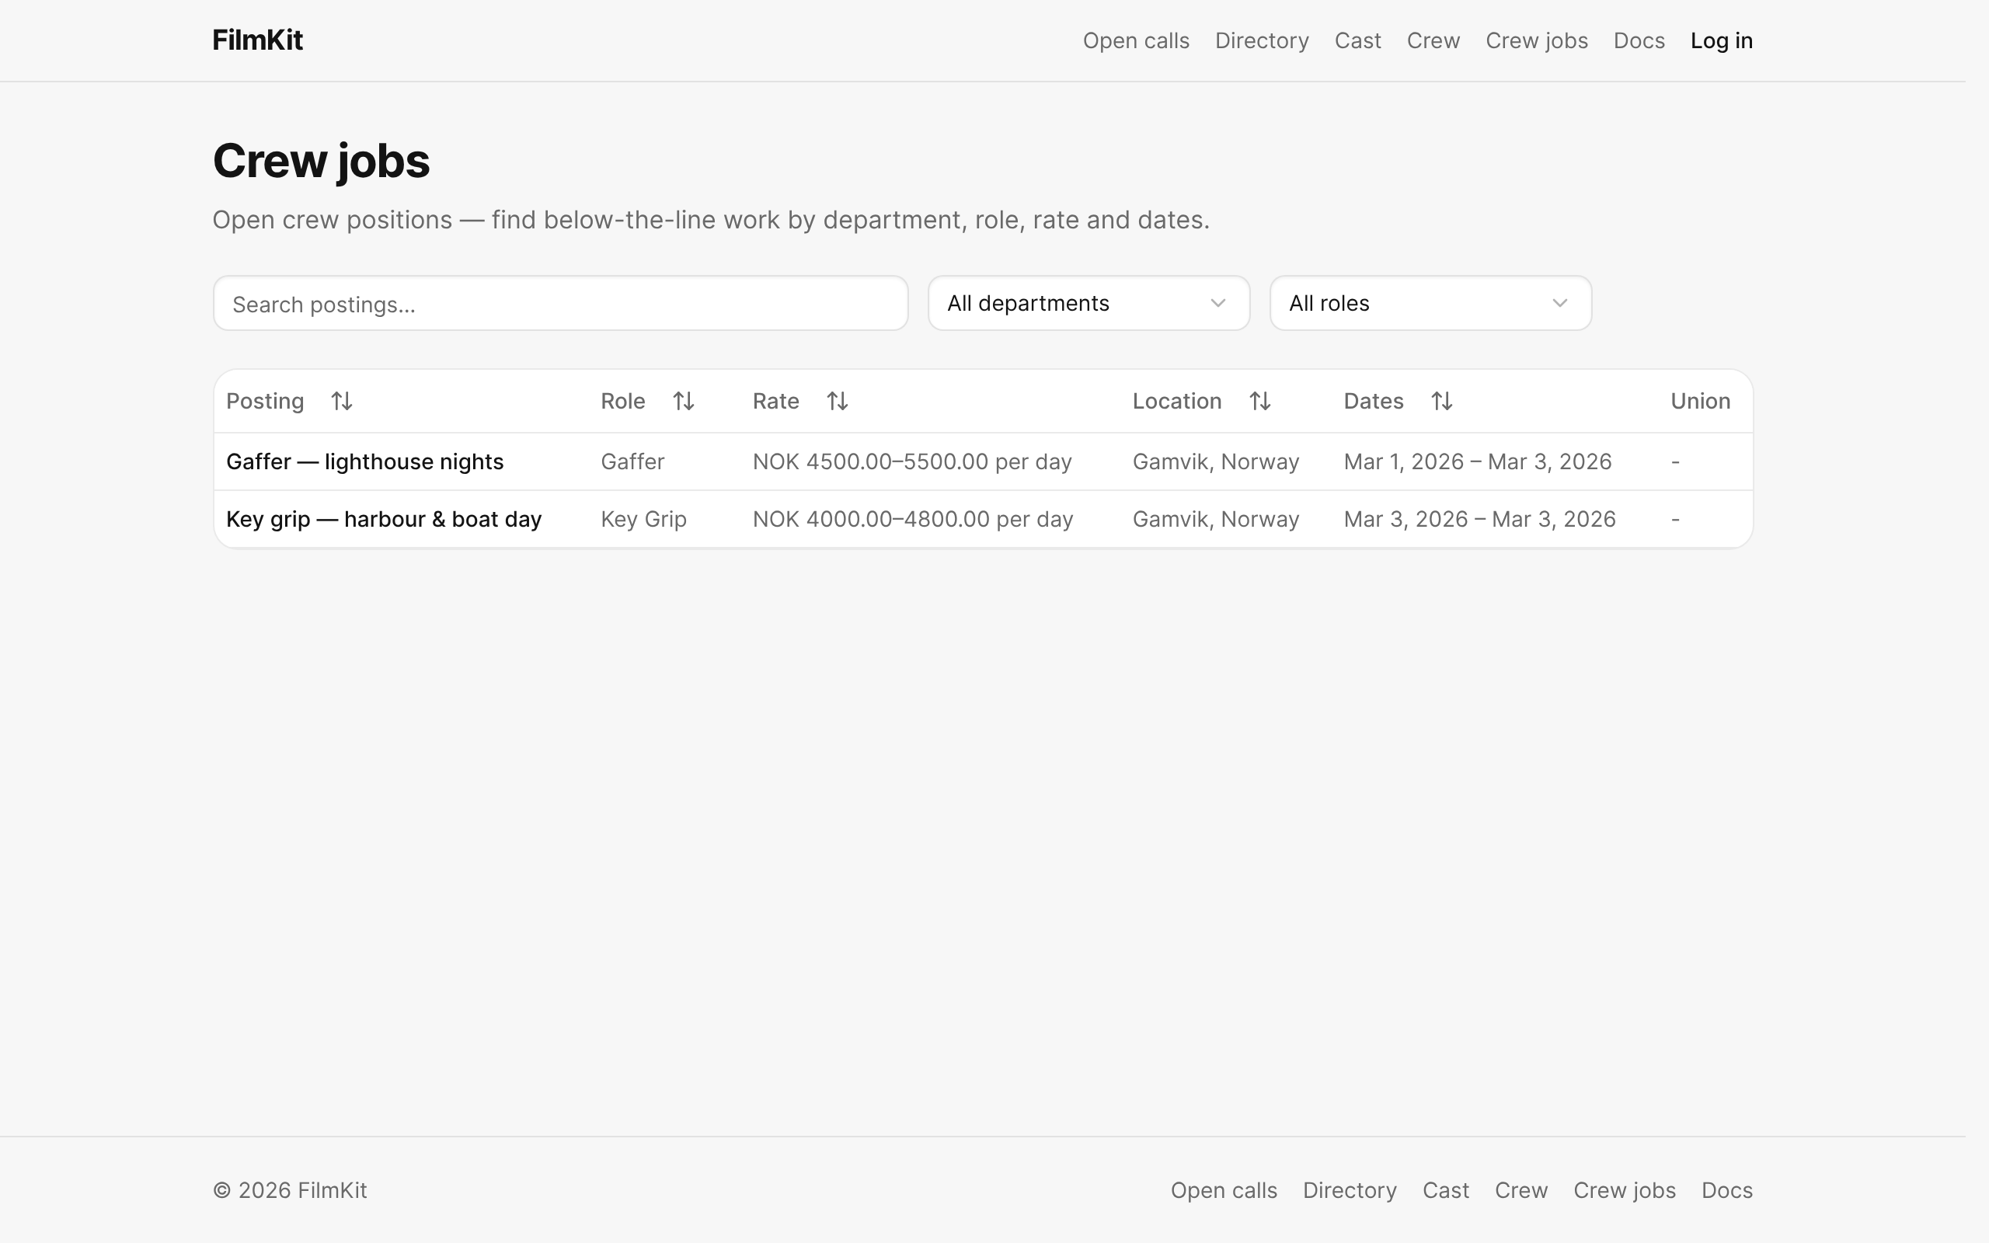The image size is (1989, 1243).
Task: Open footer Crew jobs link
Action: pyautogui.click(x=1624, y=1190)
